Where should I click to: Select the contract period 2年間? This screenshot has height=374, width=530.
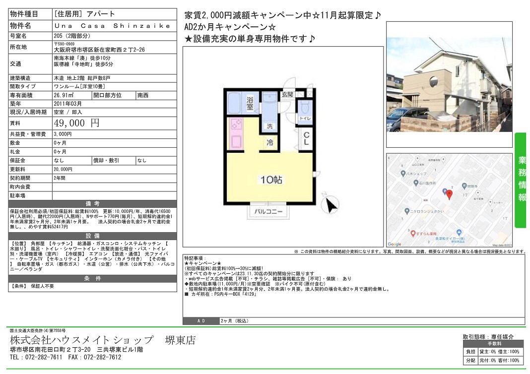[x=60, y=178]
